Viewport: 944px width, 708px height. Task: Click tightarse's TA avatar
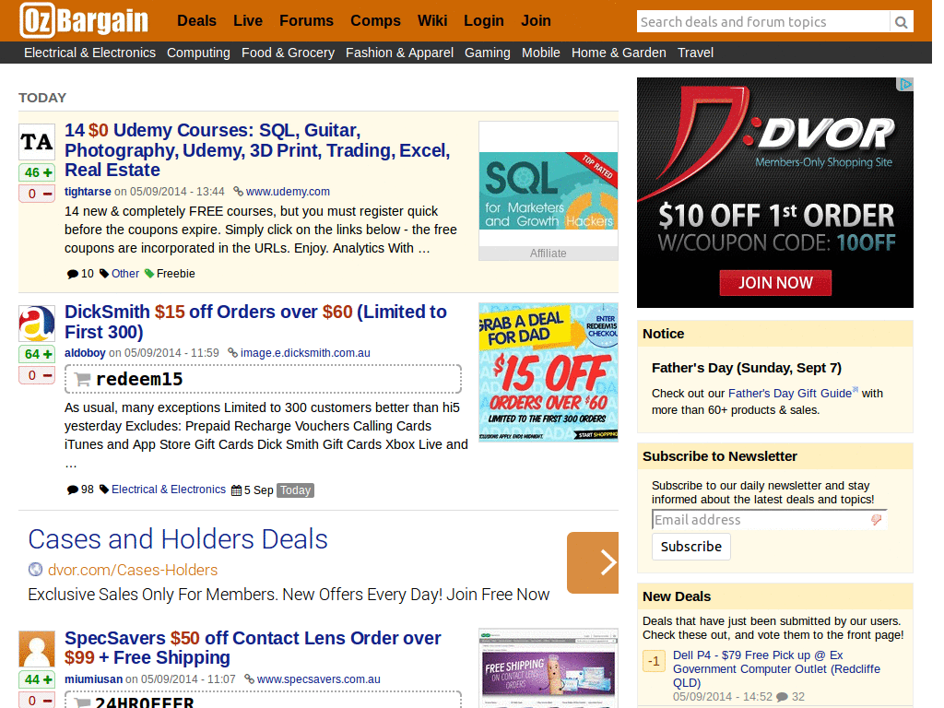(37, 141)
